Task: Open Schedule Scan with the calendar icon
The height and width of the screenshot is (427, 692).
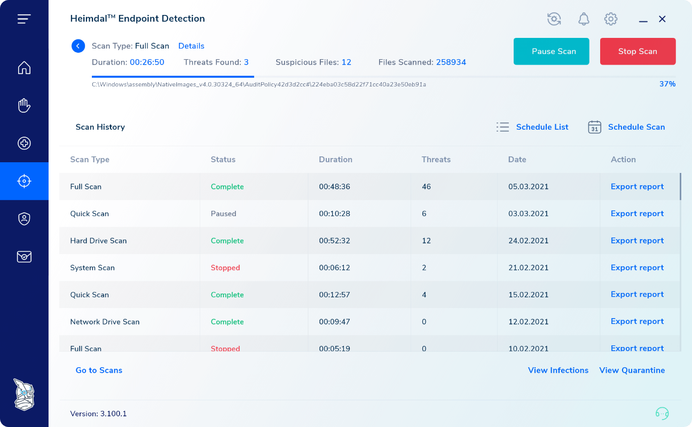Action: (594, 127)
